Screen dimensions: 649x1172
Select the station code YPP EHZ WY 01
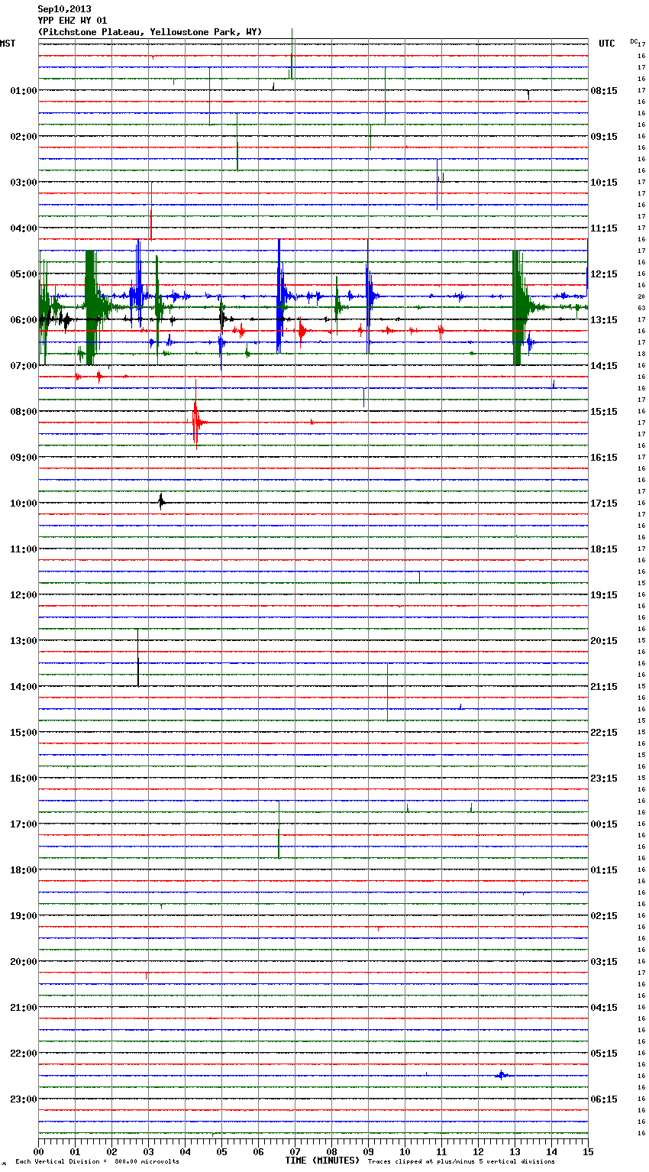coord(73,21)
